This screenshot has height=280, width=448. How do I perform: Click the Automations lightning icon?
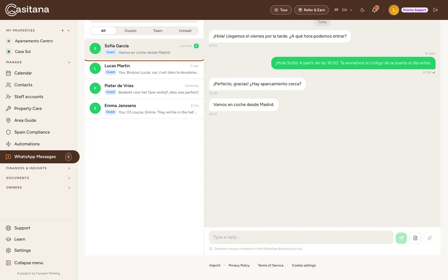tap(8, 144)
